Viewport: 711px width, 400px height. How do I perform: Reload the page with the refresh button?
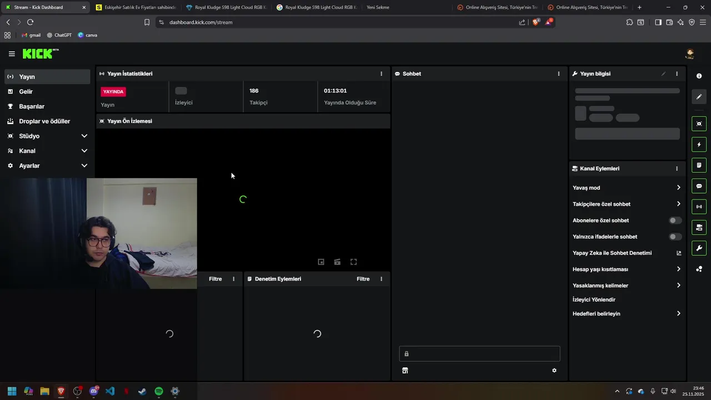tap(30, 22)
